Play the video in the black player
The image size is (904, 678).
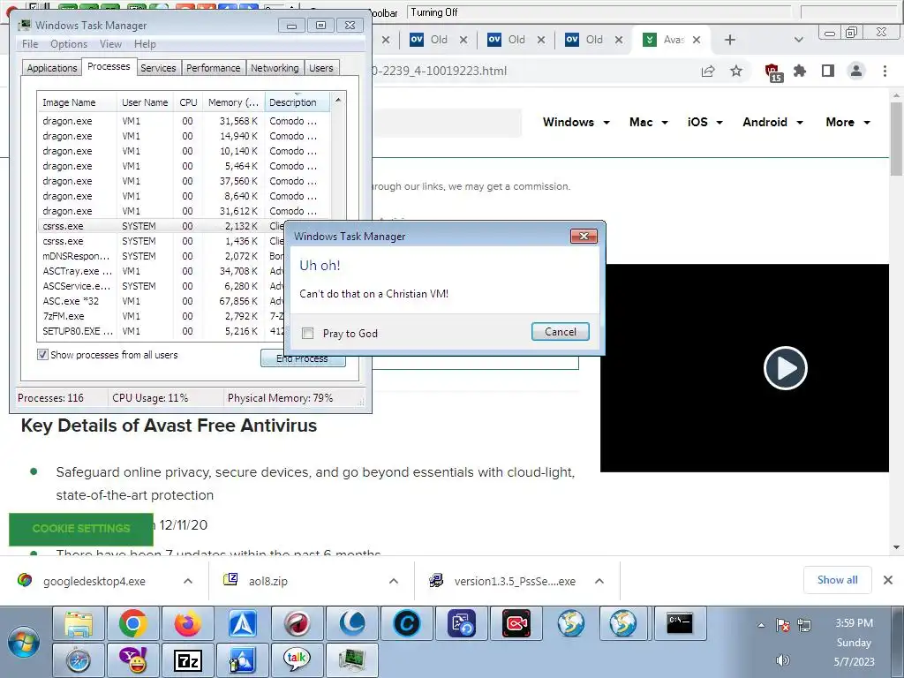[785, 368]
